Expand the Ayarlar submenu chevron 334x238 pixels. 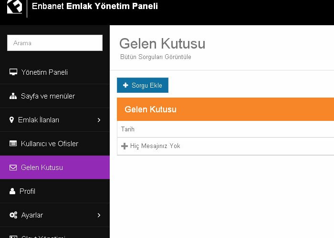coord(99,215)
